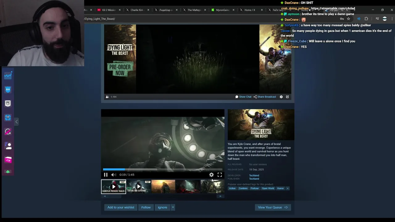Expand more tags with plus button
The image size is (395, 222).
coord(288,188)
